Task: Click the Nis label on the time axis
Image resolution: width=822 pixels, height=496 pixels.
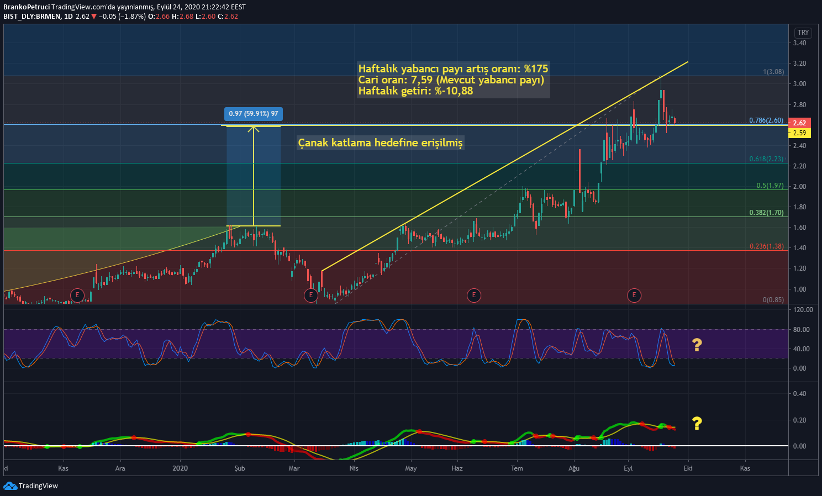Action: tap(354, 468)
